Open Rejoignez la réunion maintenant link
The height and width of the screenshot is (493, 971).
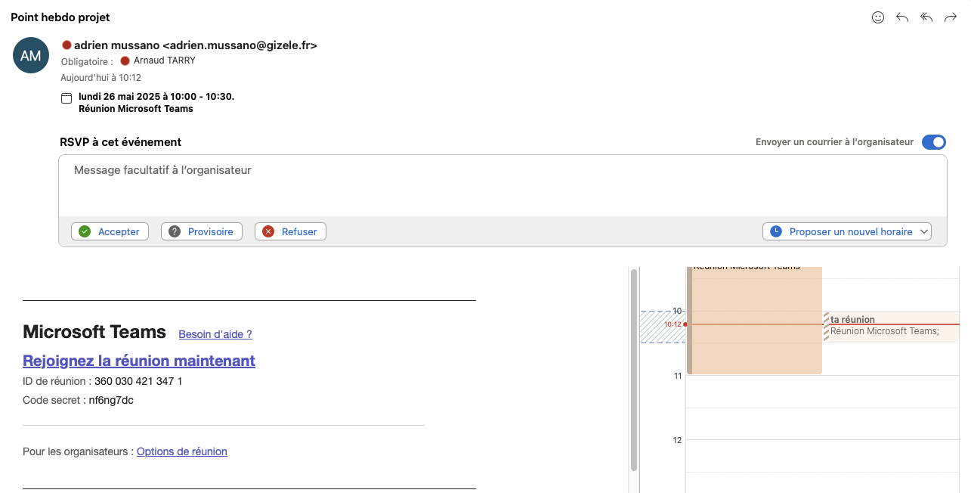[x=139, y=361]
